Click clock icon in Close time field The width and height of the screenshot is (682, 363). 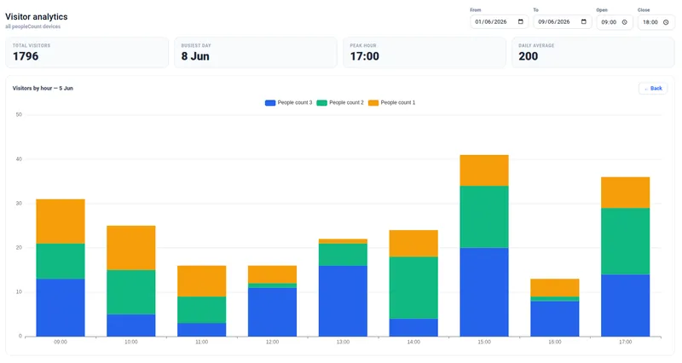click(666, 22)
